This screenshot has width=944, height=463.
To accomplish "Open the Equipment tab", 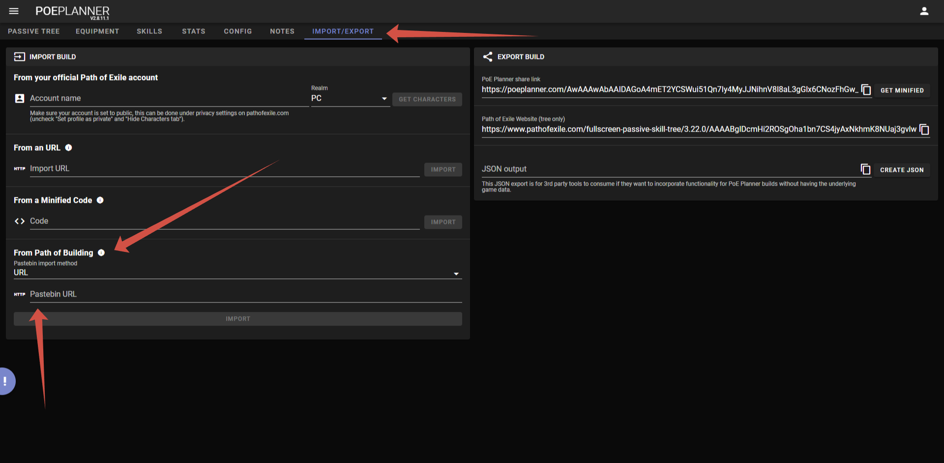I will click(x=97, y=31).
